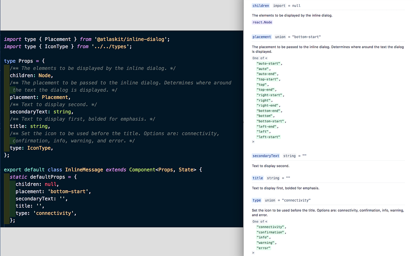Viewport: 414px width, 256px height.
Task: Select the "connectivity" type value
Action: coord(271,227)
